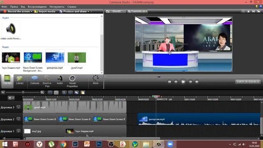Open the Audio tool
The width and height of the screenshot is (263, 148).
click(x=60, y=80)
